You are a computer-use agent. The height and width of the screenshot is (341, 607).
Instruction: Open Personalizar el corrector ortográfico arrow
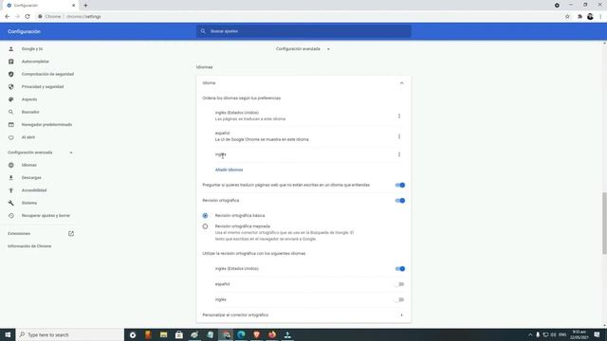[x=401, y=315]
